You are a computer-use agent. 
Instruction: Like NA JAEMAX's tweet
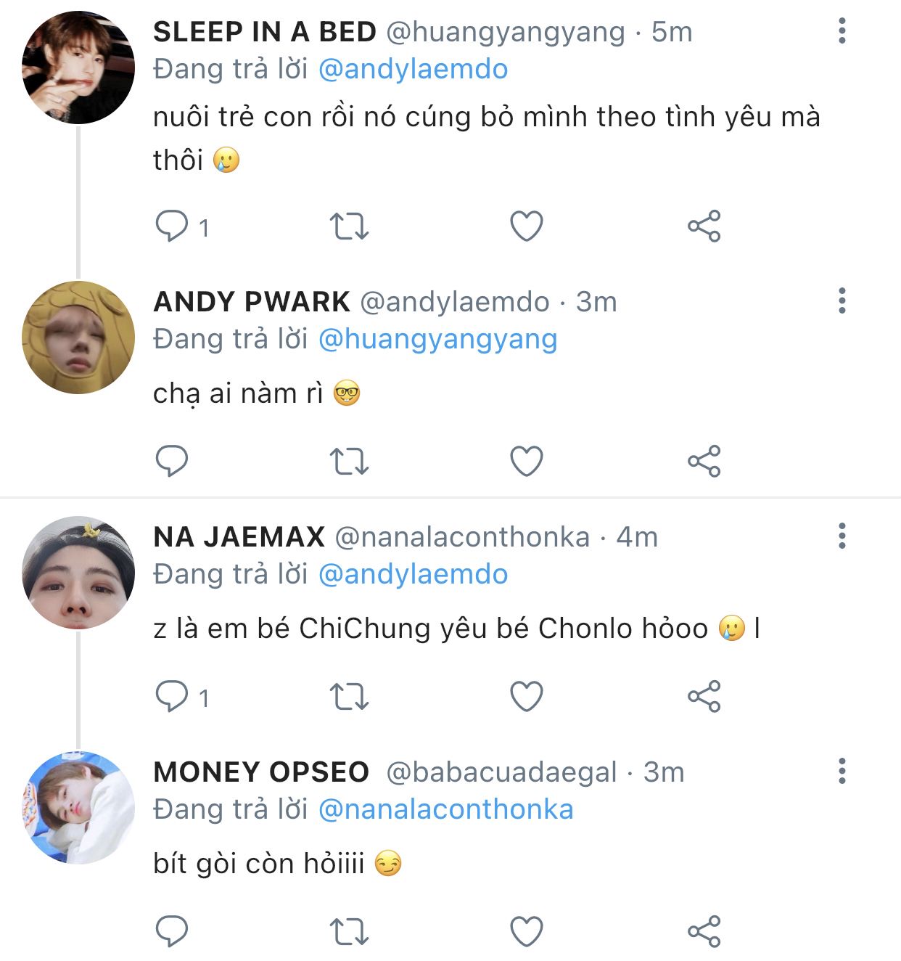[x=527, y=696]
